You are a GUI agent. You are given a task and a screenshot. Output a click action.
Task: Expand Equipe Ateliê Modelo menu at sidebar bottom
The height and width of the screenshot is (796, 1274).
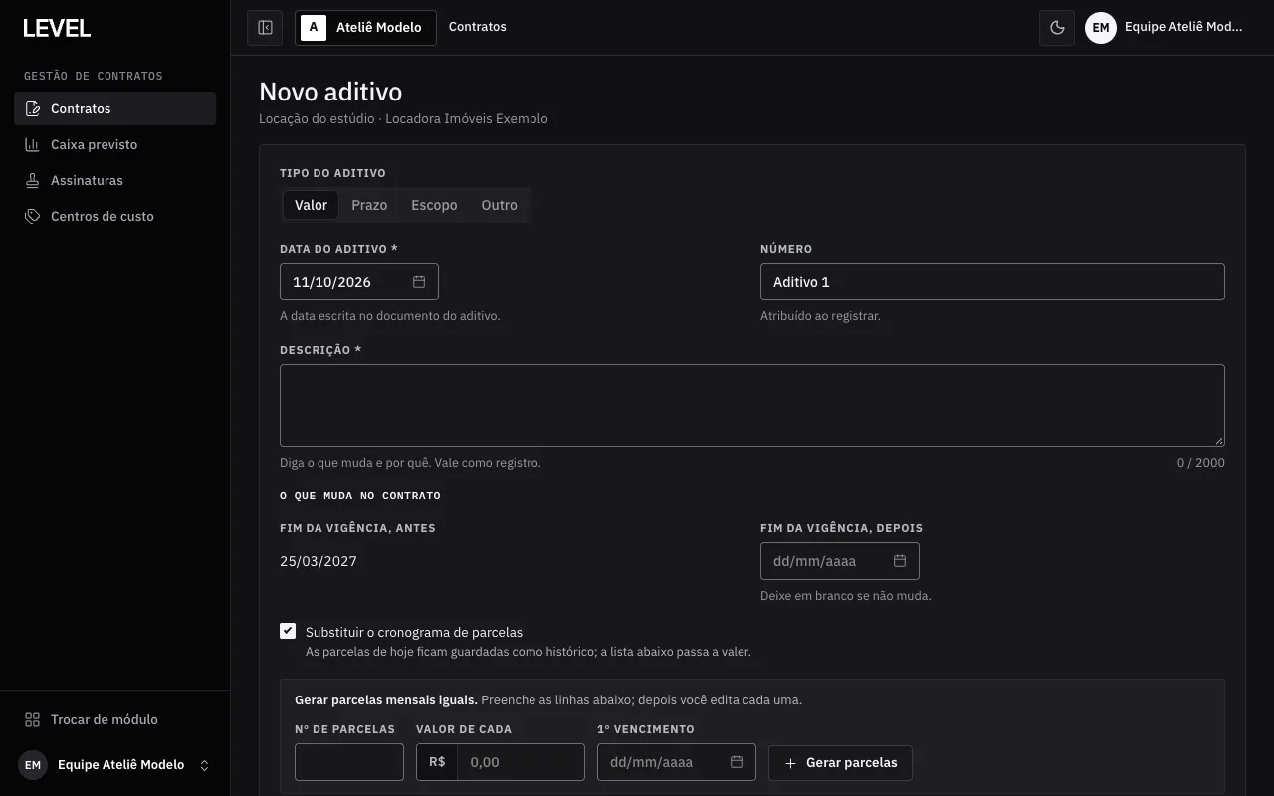[115, 765]
